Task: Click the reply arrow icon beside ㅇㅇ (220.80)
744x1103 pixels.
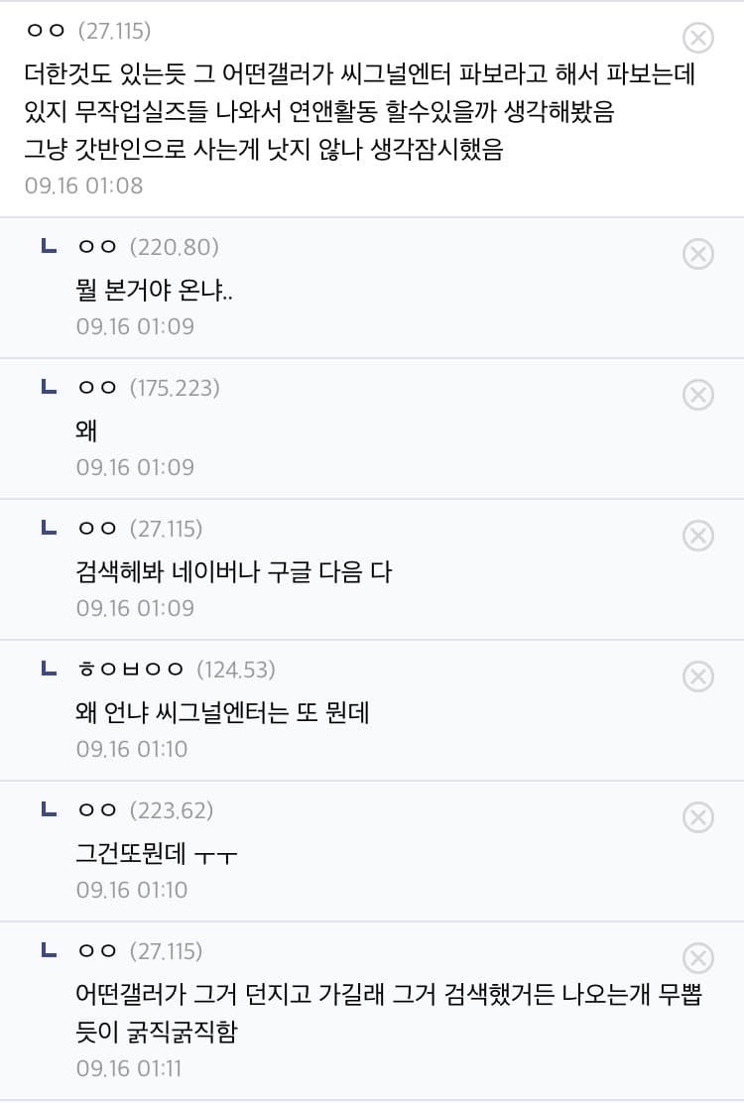Action: (49, 246)
